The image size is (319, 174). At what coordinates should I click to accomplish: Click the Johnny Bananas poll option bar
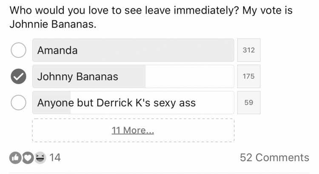[133, 76]
